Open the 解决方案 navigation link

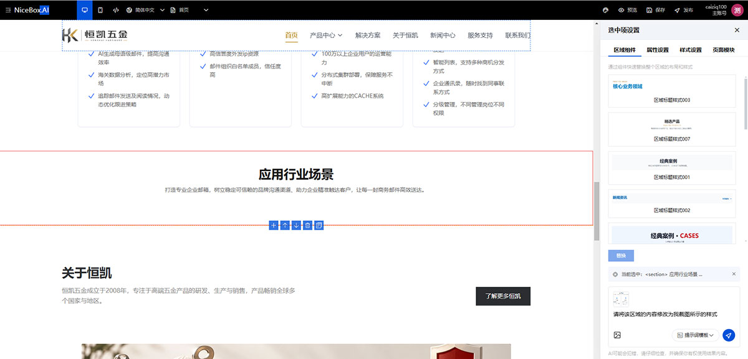coord(368,35)
